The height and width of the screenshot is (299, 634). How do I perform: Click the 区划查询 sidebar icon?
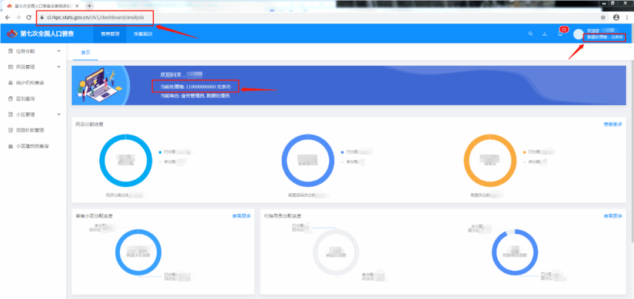pos(11,99)
